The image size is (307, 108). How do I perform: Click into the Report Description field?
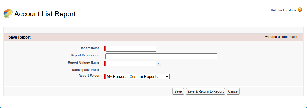161,56
